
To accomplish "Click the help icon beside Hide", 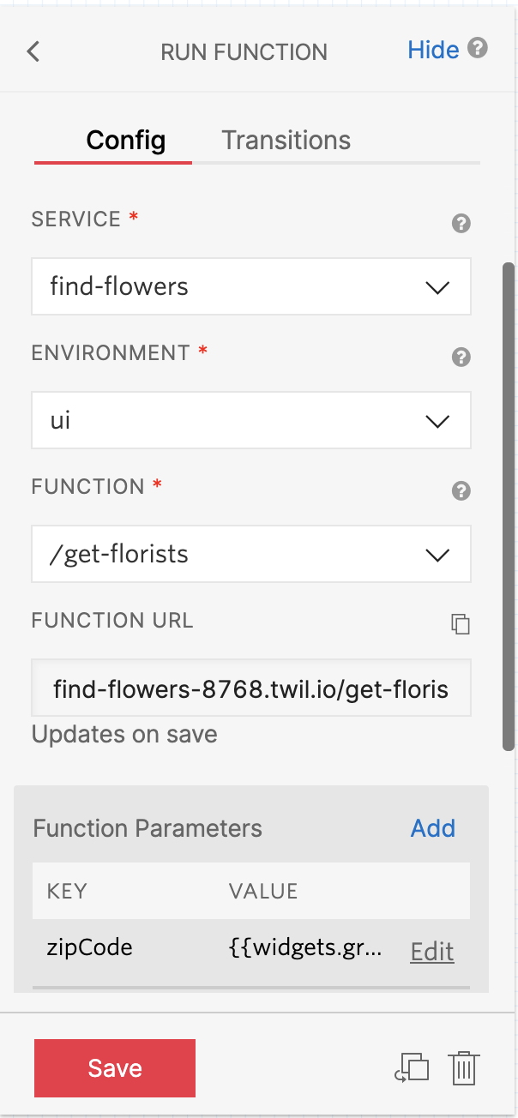I will 479,49.
